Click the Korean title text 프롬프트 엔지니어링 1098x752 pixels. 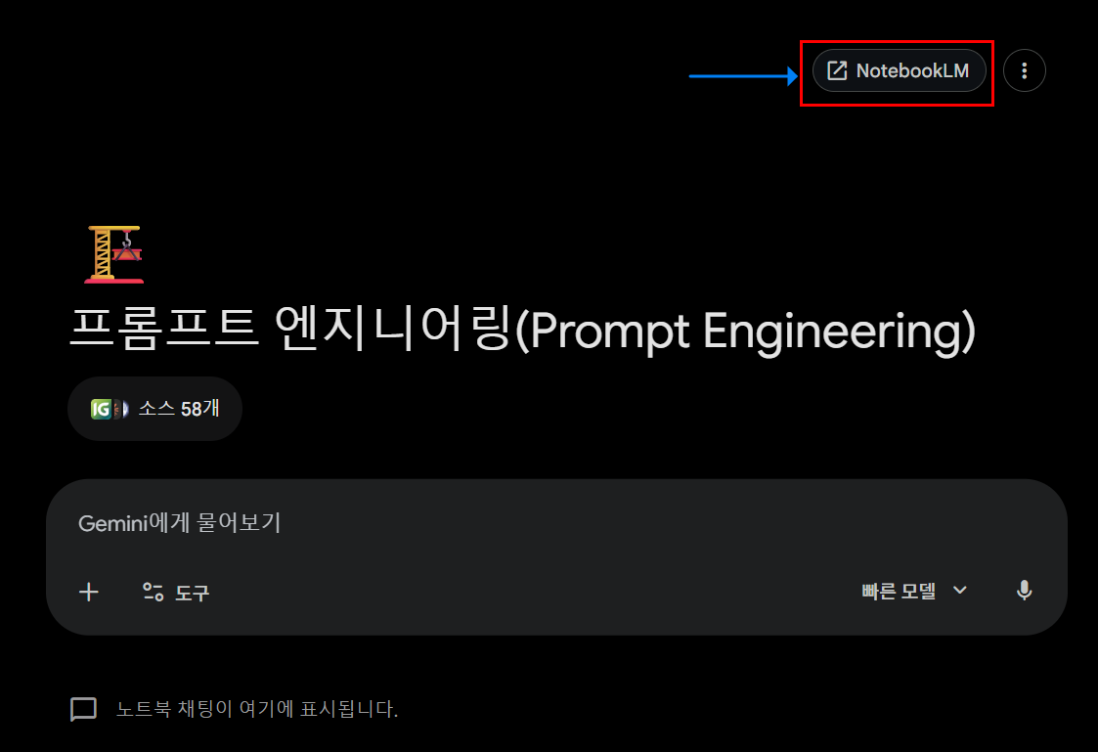(x=290, y=330)
